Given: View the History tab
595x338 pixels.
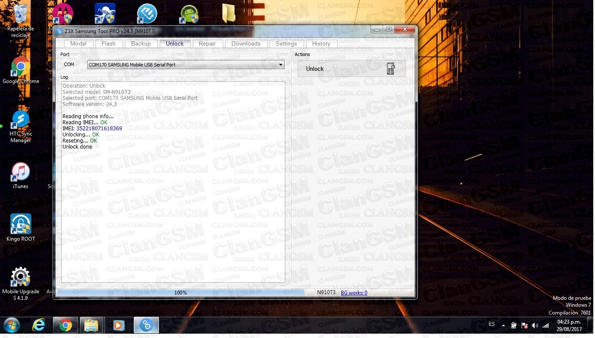Looking at the screenshot, I should click(321, 43).
